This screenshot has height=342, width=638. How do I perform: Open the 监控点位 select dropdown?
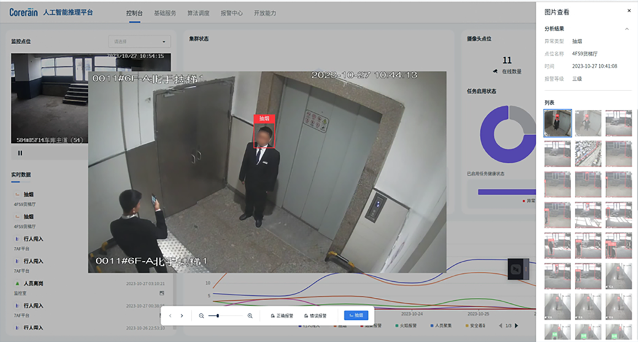point(140,42)
